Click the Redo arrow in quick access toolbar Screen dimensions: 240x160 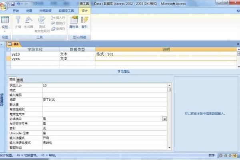click(x=26, y=4)
